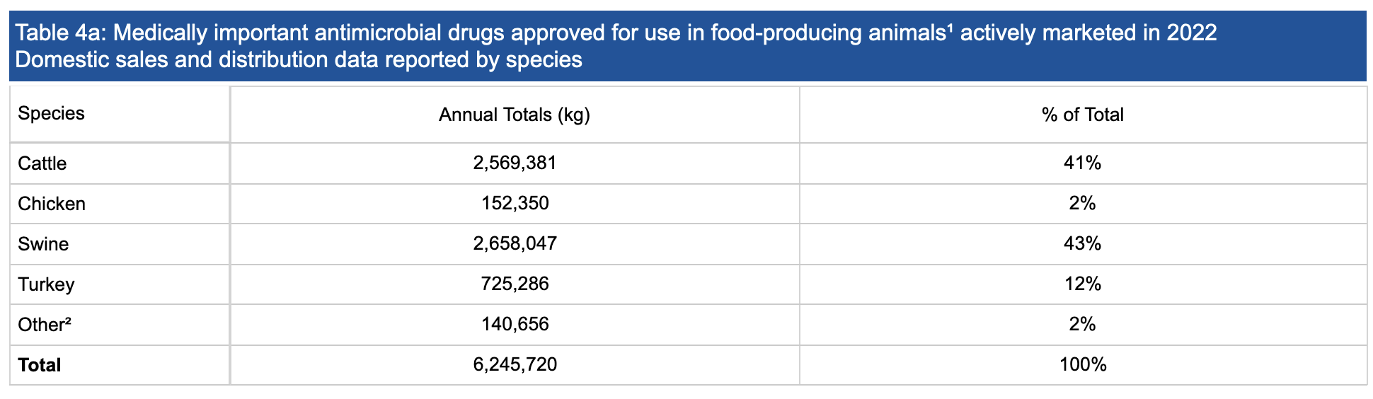Viewport: 1373px width, 399px height.
Task: Select the 43% value for Swine
Action: click(x=1082, y=243)
